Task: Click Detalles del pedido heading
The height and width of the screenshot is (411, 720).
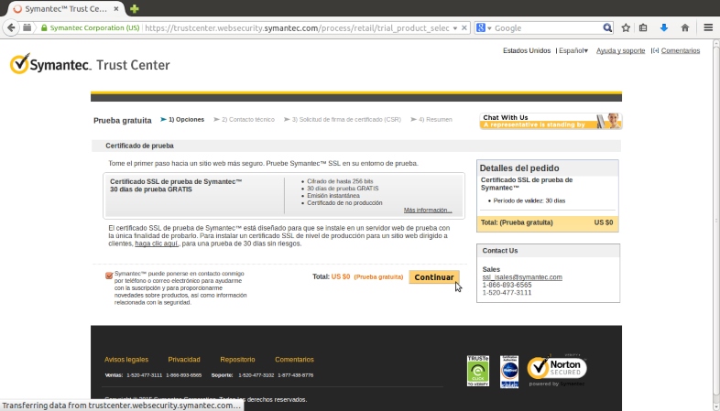Action: tap(519, 168)
